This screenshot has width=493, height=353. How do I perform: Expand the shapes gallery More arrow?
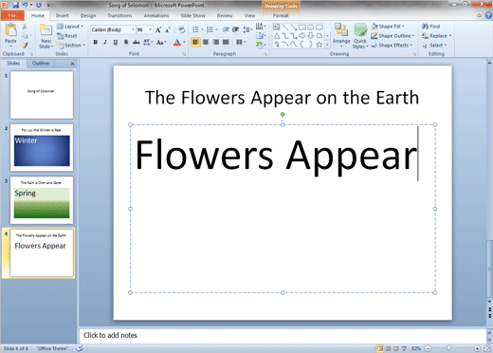pyautogui.click(x=327, y=45)
